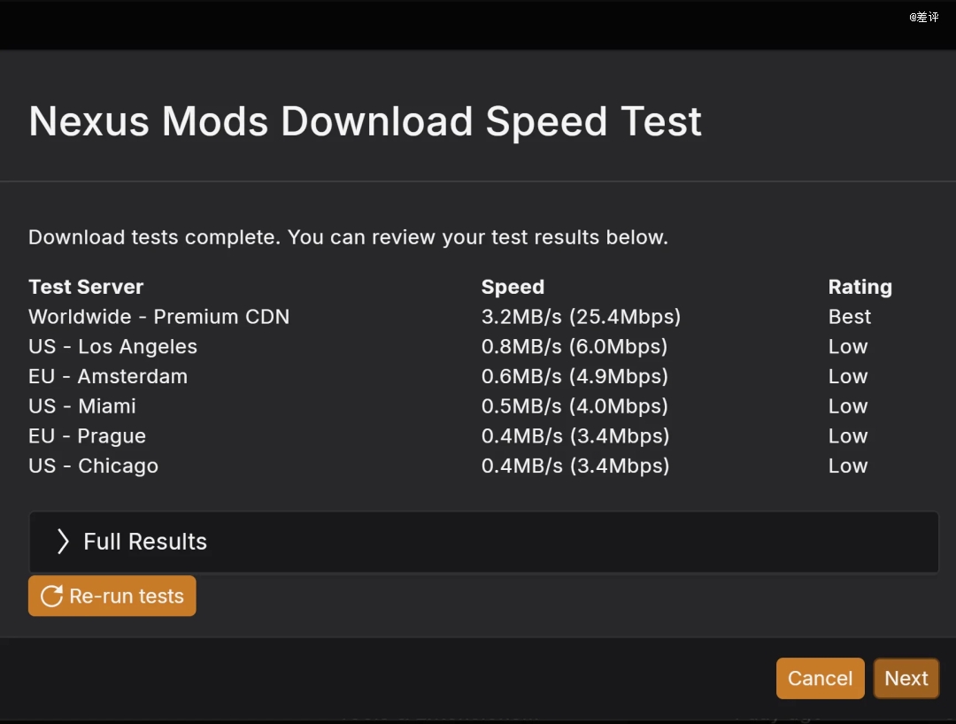Click the EU - Prague server entry
Screen dimensions: 956x724
[x=87, y=436]
